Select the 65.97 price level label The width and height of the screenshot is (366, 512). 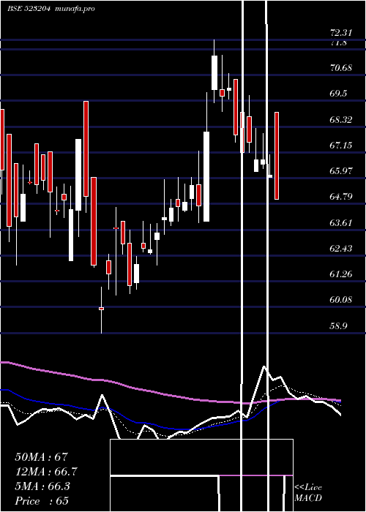point(341,170)
